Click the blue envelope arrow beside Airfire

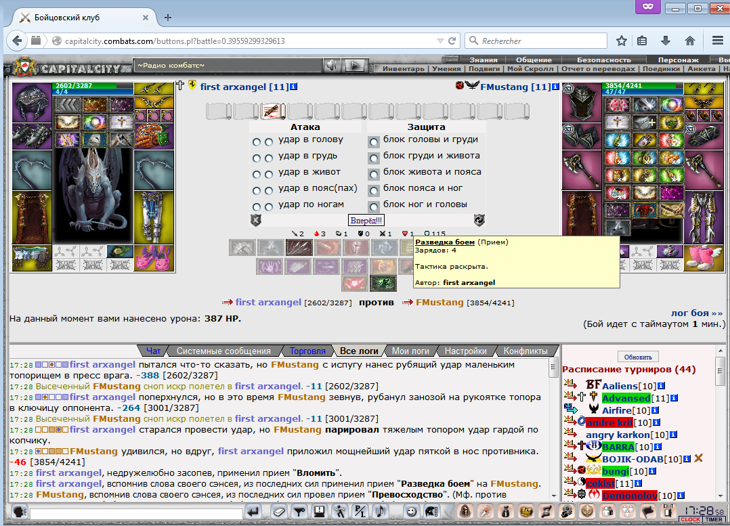point(571,408)
